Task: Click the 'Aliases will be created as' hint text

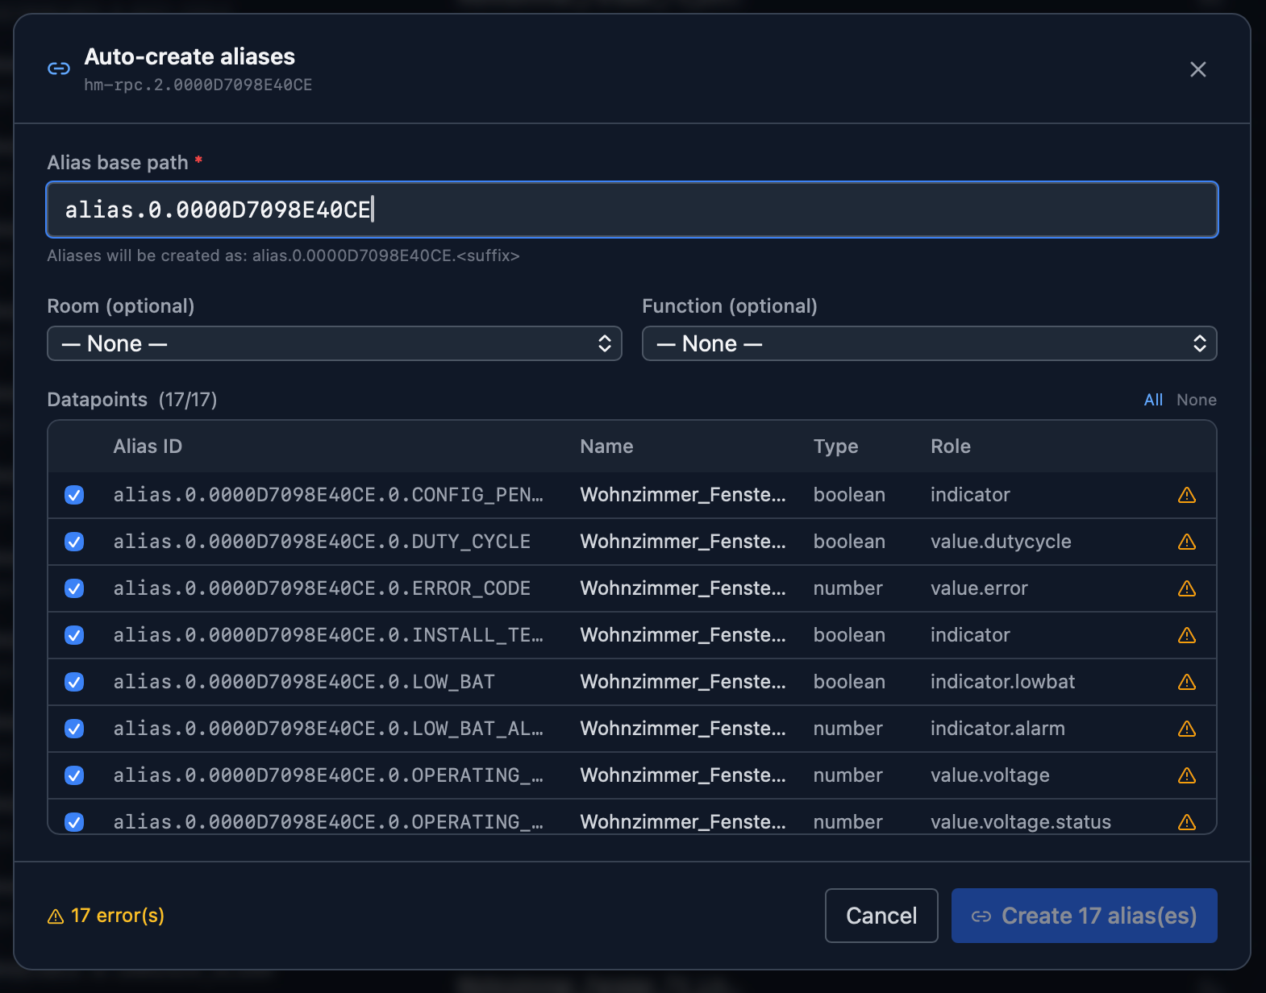Action: (283, 256)
